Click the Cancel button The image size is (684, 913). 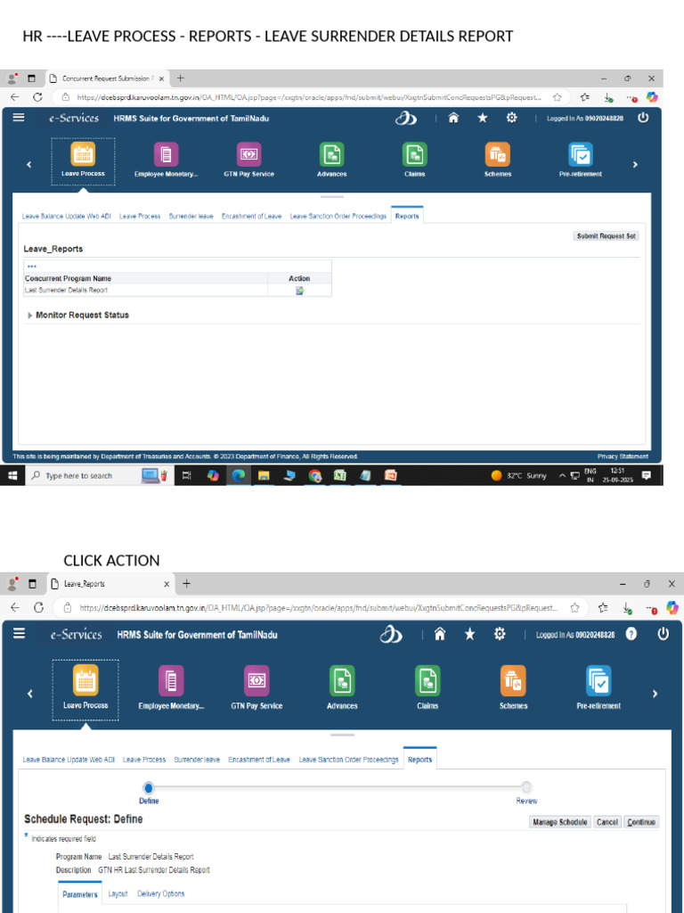[607, 822]
